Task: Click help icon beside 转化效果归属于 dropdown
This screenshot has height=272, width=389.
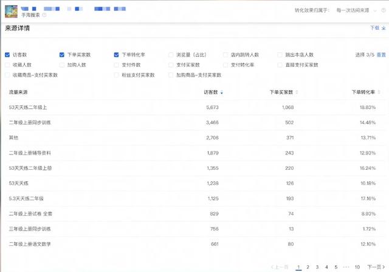Action: [384, 10]
